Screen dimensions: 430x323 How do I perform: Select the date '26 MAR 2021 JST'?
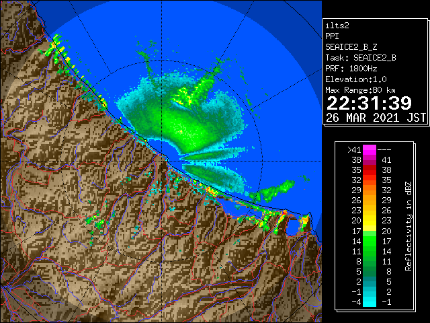pos(376,118)
